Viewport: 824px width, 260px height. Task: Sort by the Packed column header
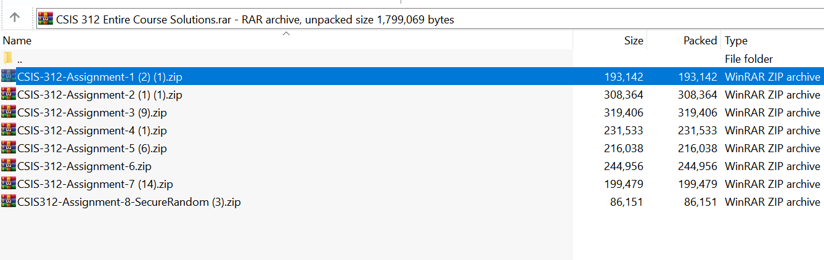click(700, 41)
